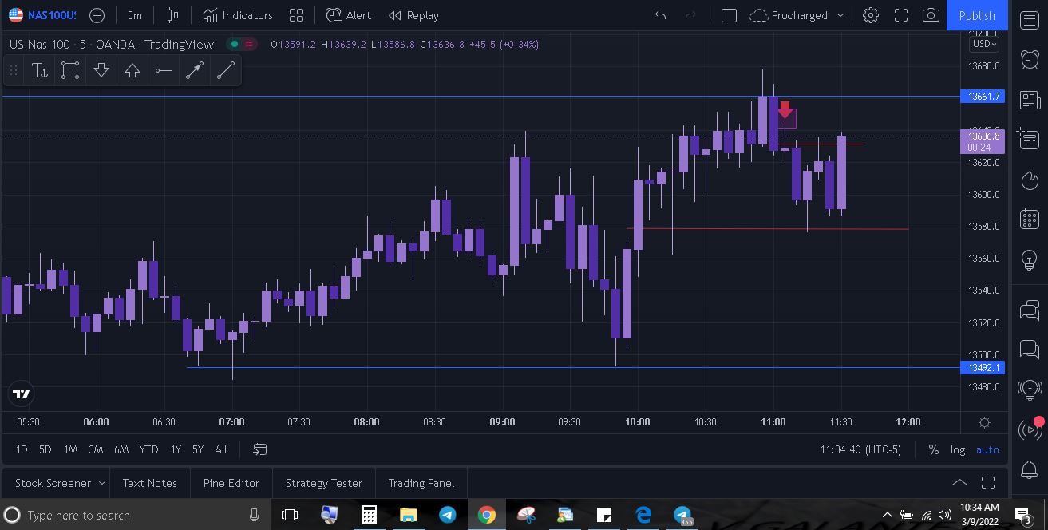Viewport: 1048px width, 530px height.
Task: Toggle percent scale mode
Action: (x=933, y=449)
